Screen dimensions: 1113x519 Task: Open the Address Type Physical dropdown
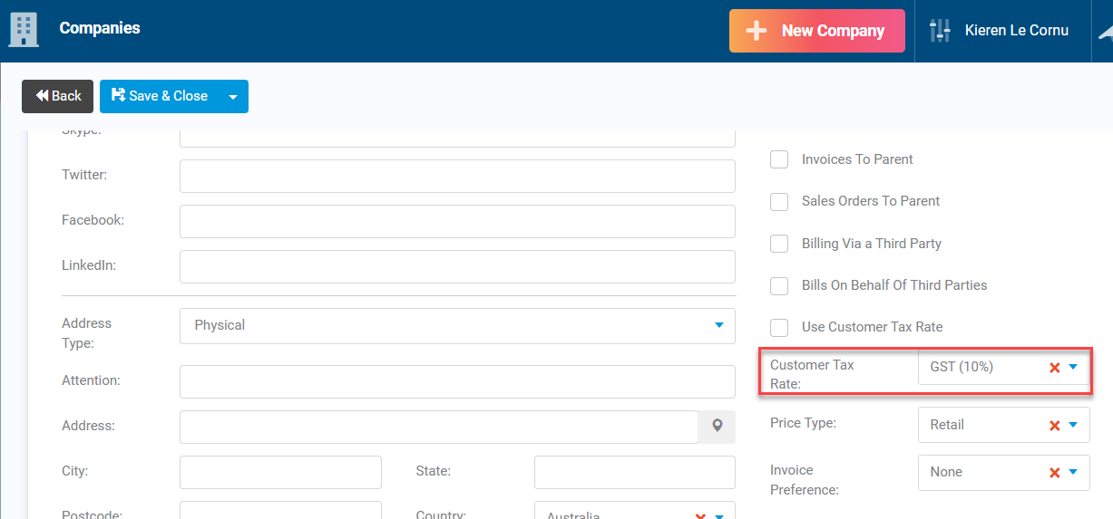457,325
